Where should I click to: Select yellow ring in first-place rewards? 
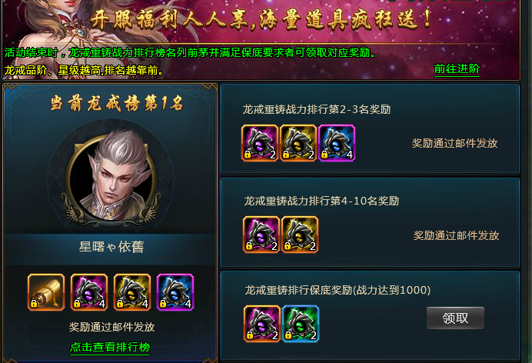[x=132, y=292]
